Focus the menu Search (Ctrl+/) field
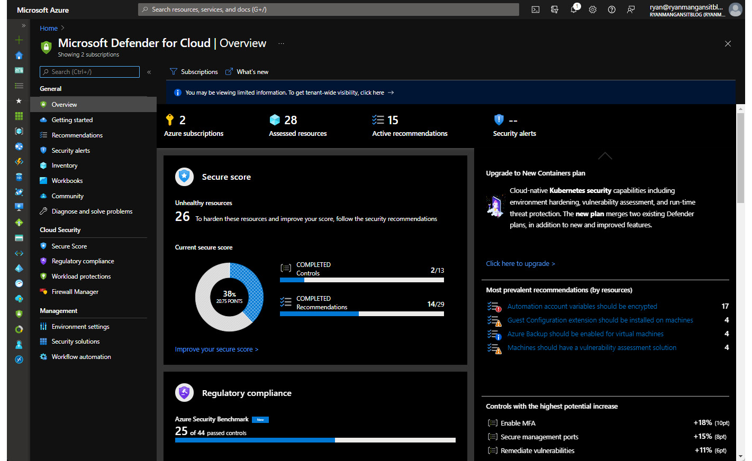Viewport: 752px width, 461px height. click(x=89, y=72)
